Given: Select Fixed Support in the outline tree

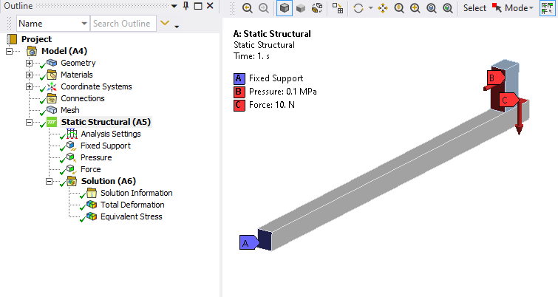Looking at the screenshot, I should tap(106, 146).
